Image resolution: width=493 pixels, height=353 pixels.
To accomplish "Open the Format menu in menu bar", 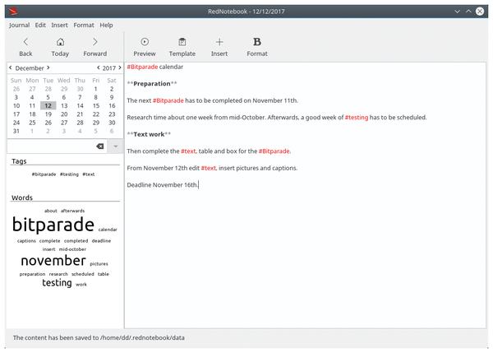I will 84,26.
